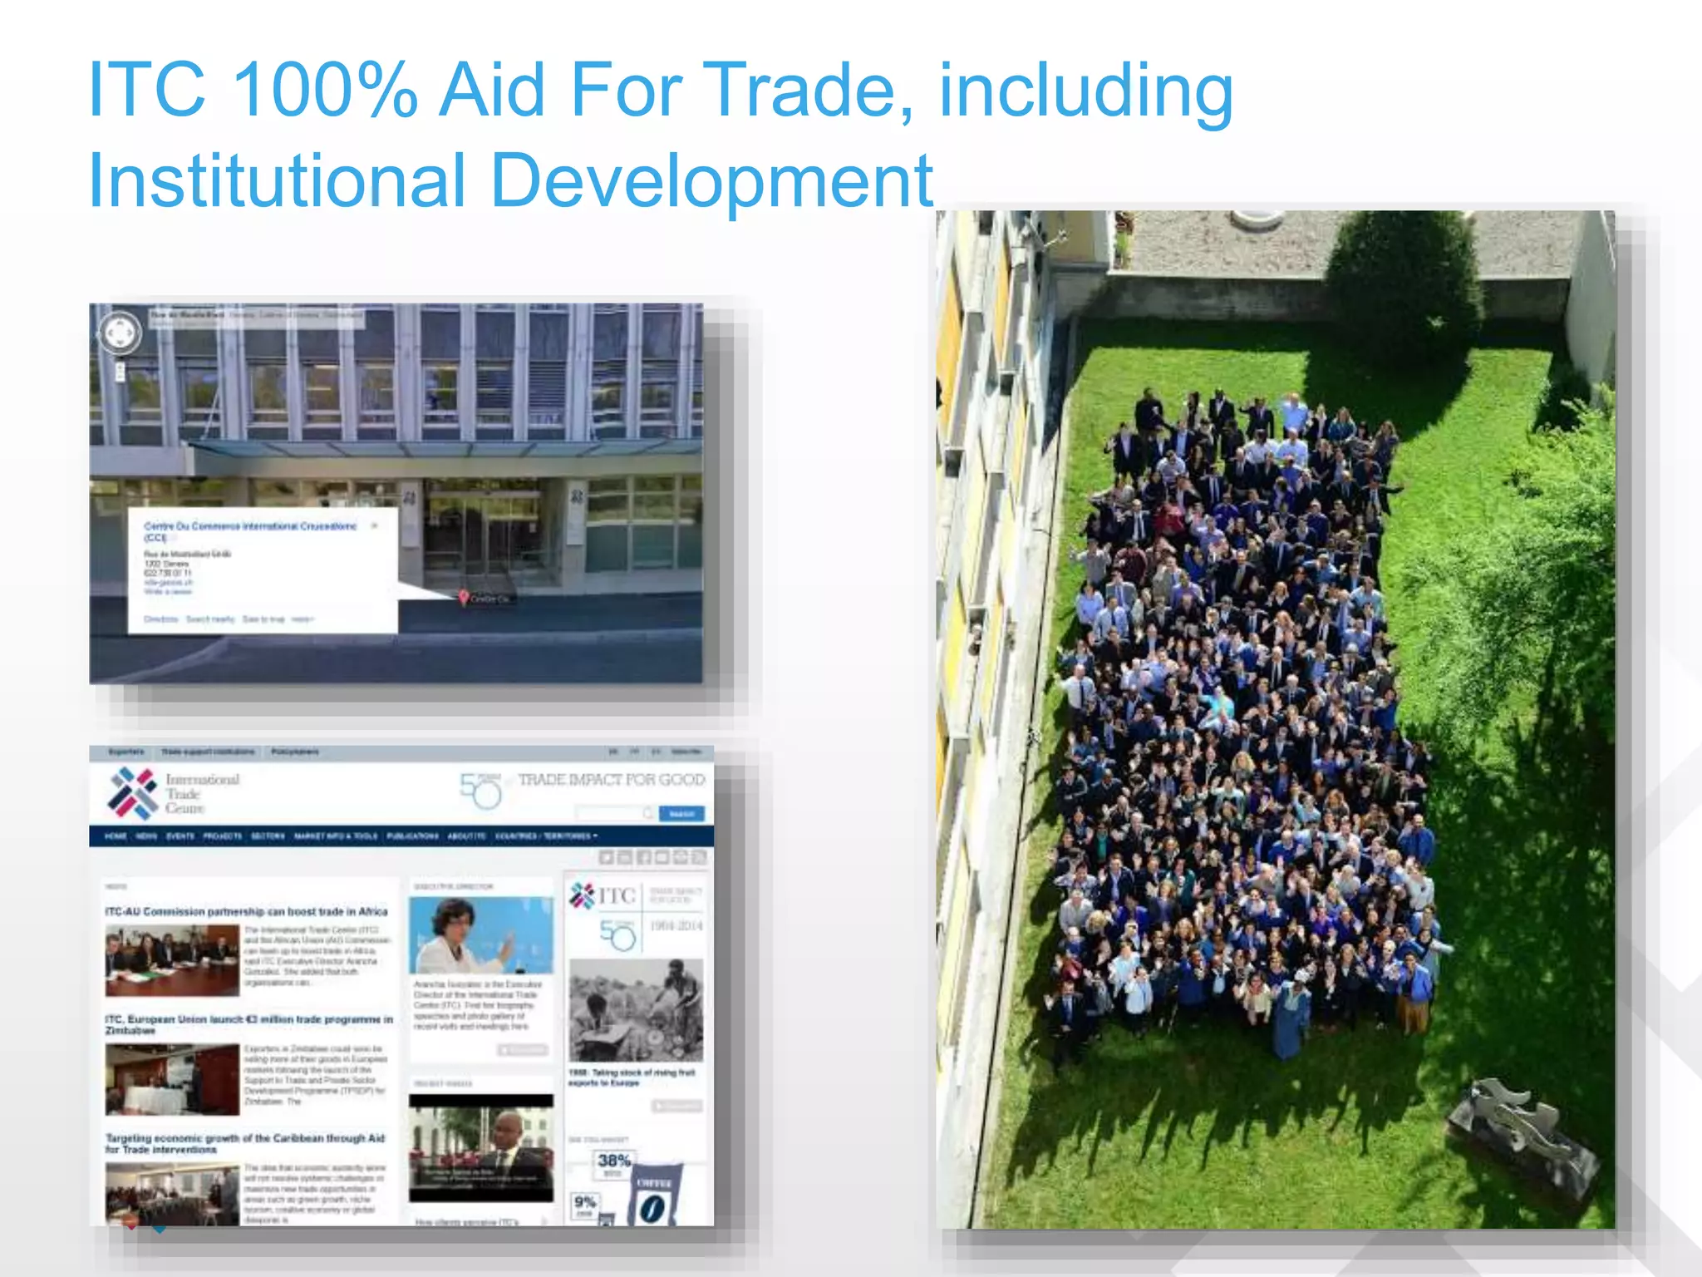Click the ITC 1964-2014 sidebar logo
Image resolution: width=1702 pixels, height=1277 pixels.
(x=637, y=913)
